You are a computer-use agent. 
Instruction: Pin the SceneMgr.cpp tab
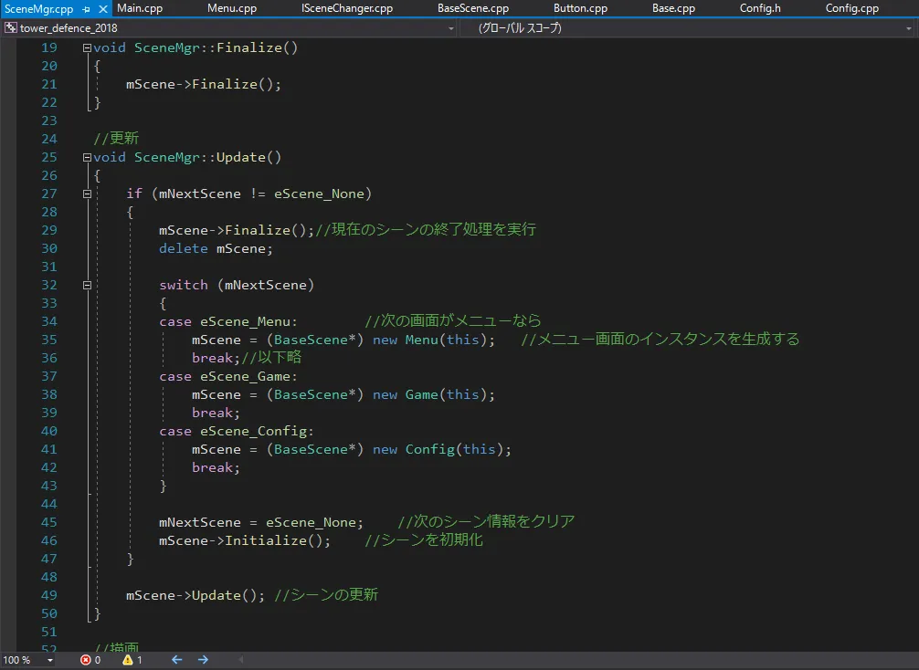(86, 9)
